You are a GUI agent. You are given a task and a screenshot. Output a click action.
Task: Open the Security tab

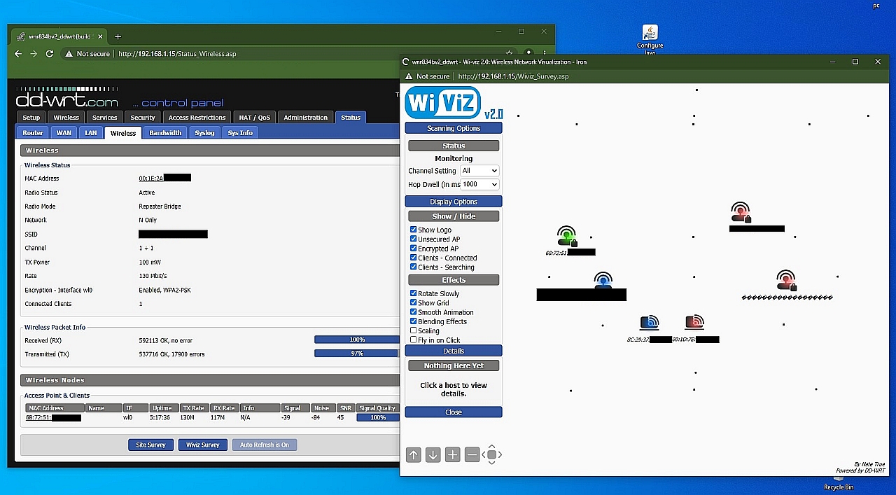click(142, 118)
